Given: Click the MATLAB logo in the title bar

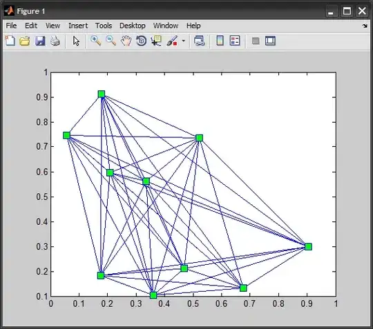Looking at the screenshot, I should click(x=9, y=11).
